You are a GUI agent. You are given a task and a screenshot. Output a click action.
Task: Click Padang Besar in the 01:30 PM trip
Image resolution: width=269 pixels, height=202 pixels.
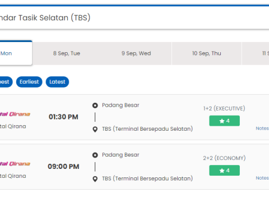click(120, 105)
